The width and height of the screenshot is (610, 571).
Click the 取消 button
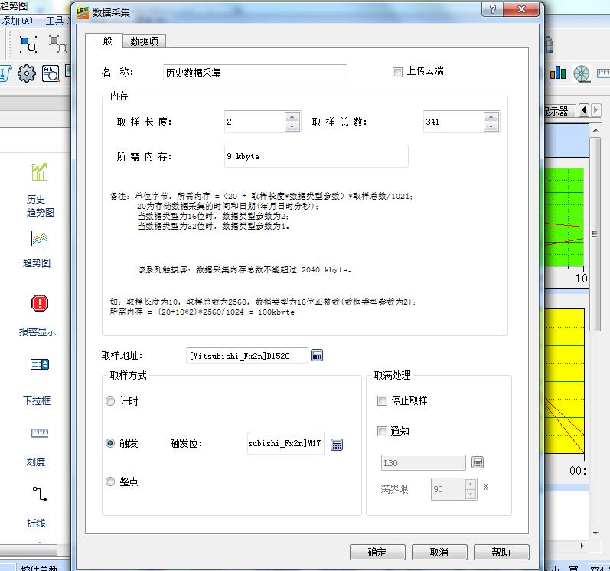[x=439, y=552]
